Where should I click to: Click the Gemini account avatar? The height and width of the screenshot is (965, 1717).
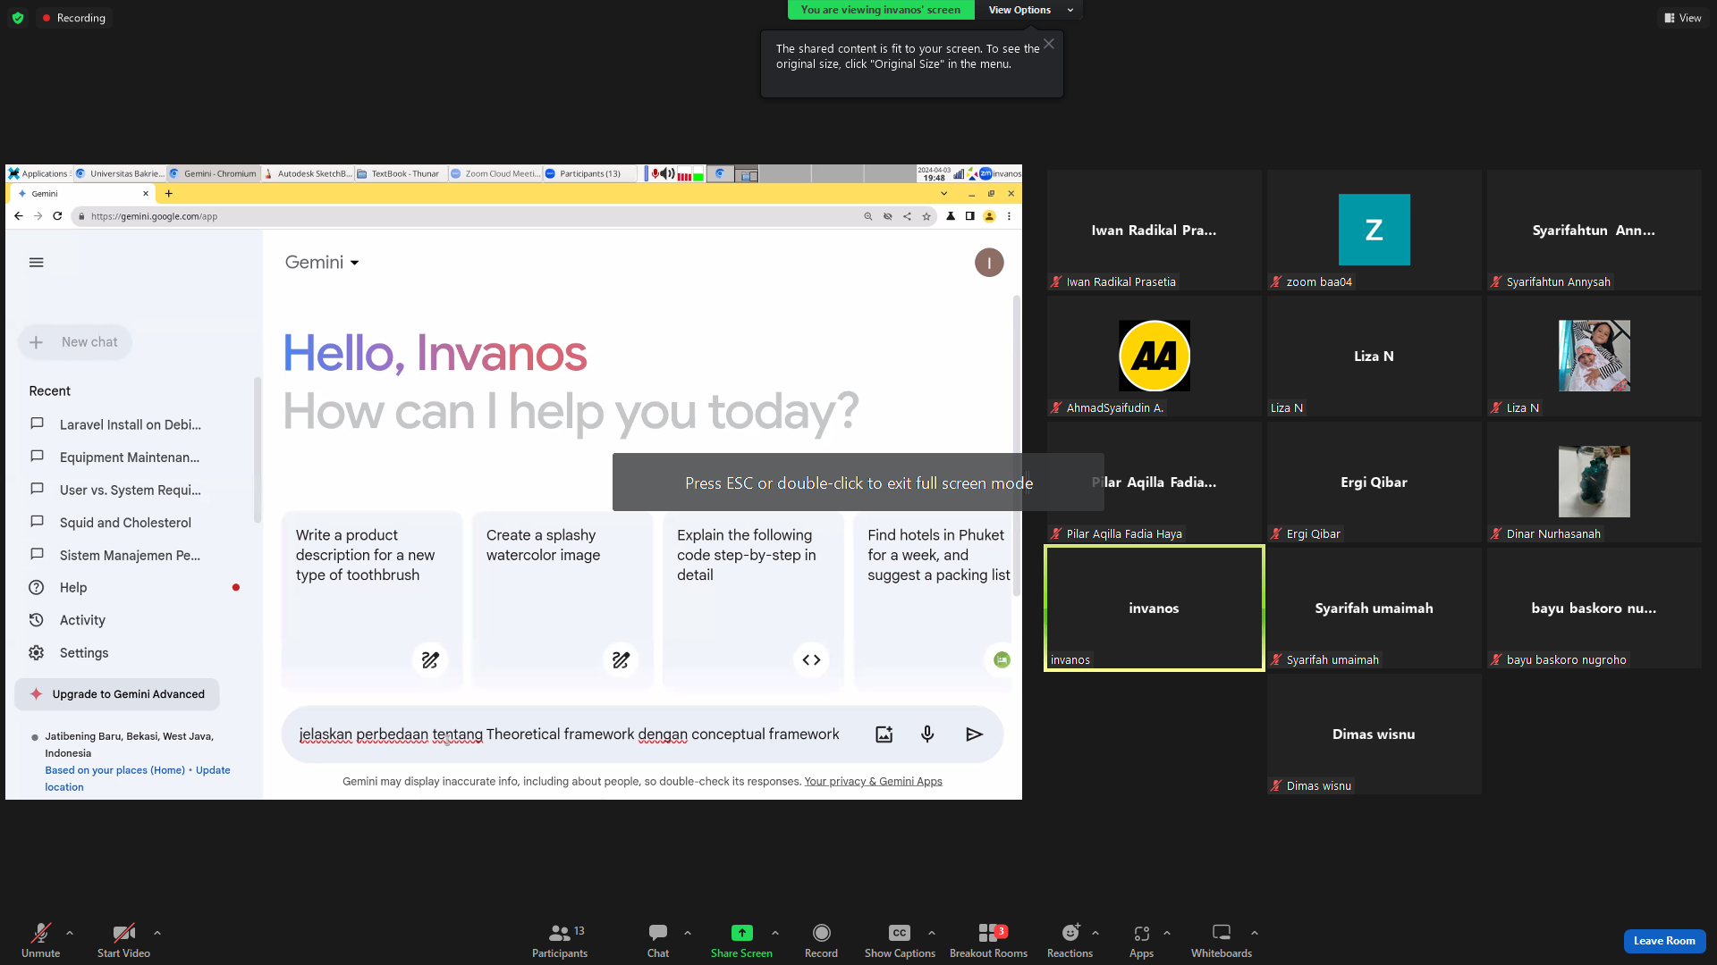click(x=989, y=263)
